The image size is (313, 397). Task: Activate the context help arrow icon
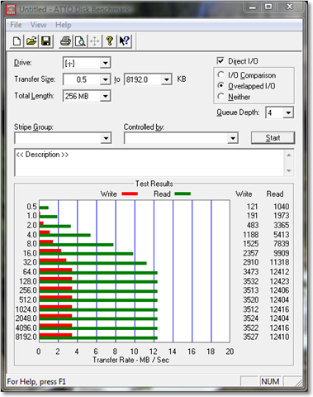[124, 41]
